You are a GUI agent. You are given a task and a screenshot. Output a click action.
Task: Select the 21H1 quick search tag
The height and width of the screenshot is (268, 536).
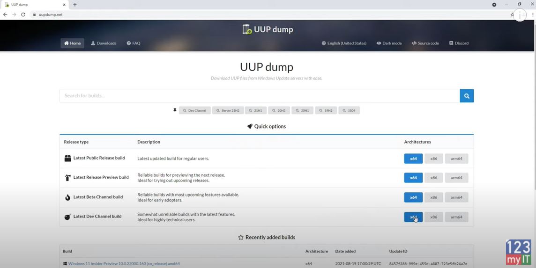(x=255, y=110)
